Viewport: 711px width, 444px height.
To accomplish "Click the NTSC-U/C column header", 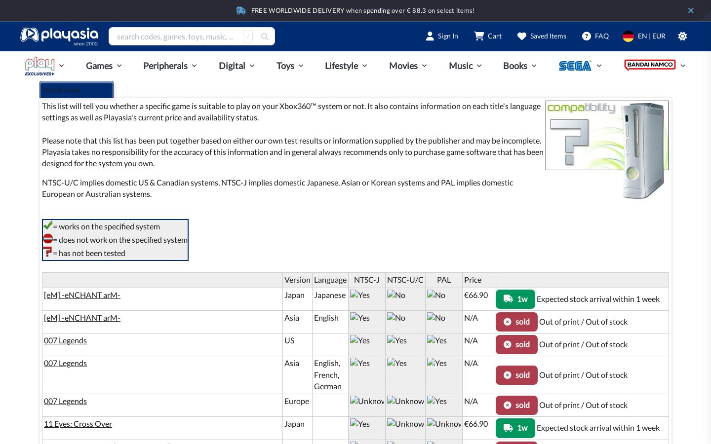I will [x=405, y=280].
